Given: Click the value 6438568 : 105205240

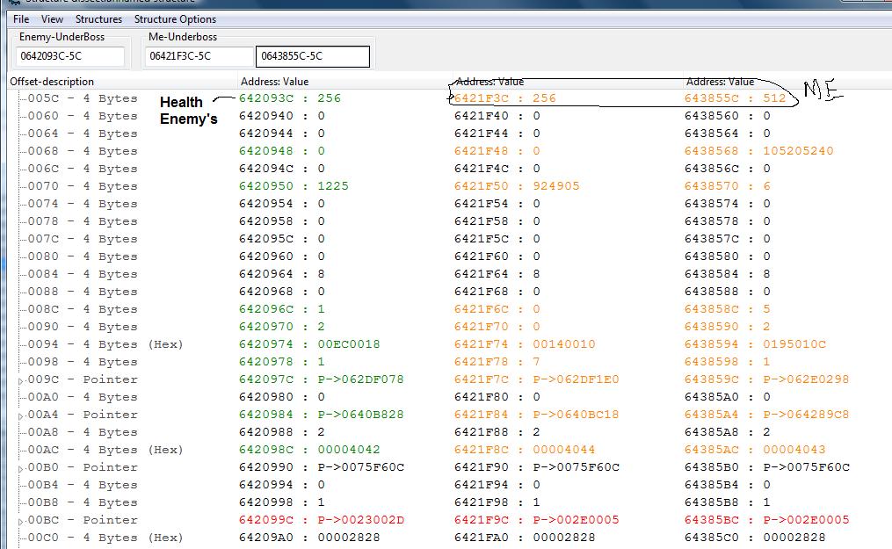Looking at the screenshot, I should (x=759, y=151).
